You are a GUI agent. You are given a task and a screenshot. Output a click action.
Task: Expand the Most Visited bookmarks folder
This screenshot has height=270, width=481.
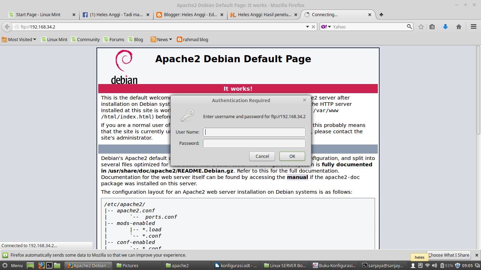[19, 39]
